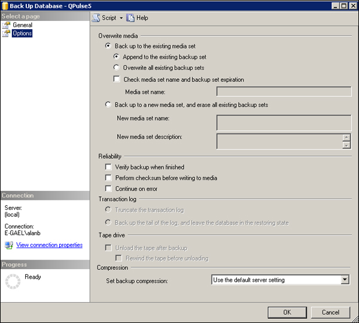The image size is (359, 323).
Task: Click the Script toolbar label
Action: point(109,18)
